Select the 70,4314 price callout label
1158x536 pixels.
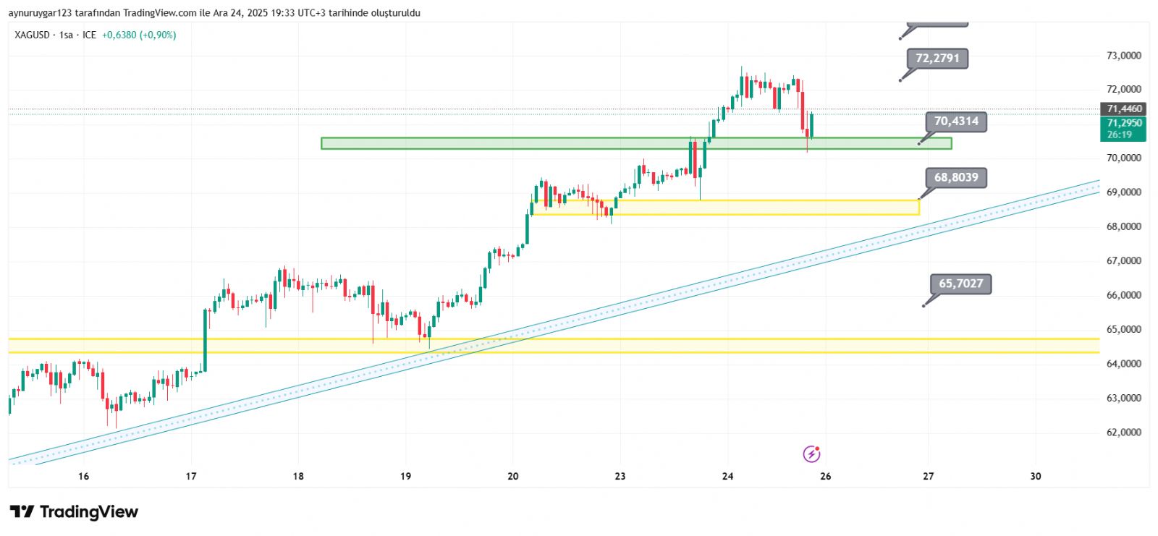point(955,122)
